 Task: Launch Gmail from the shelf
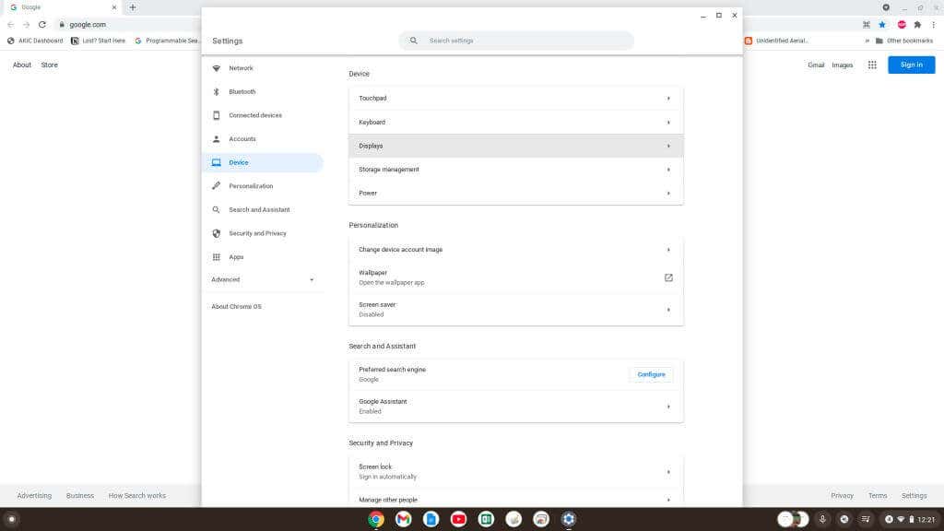click(404, 519)
